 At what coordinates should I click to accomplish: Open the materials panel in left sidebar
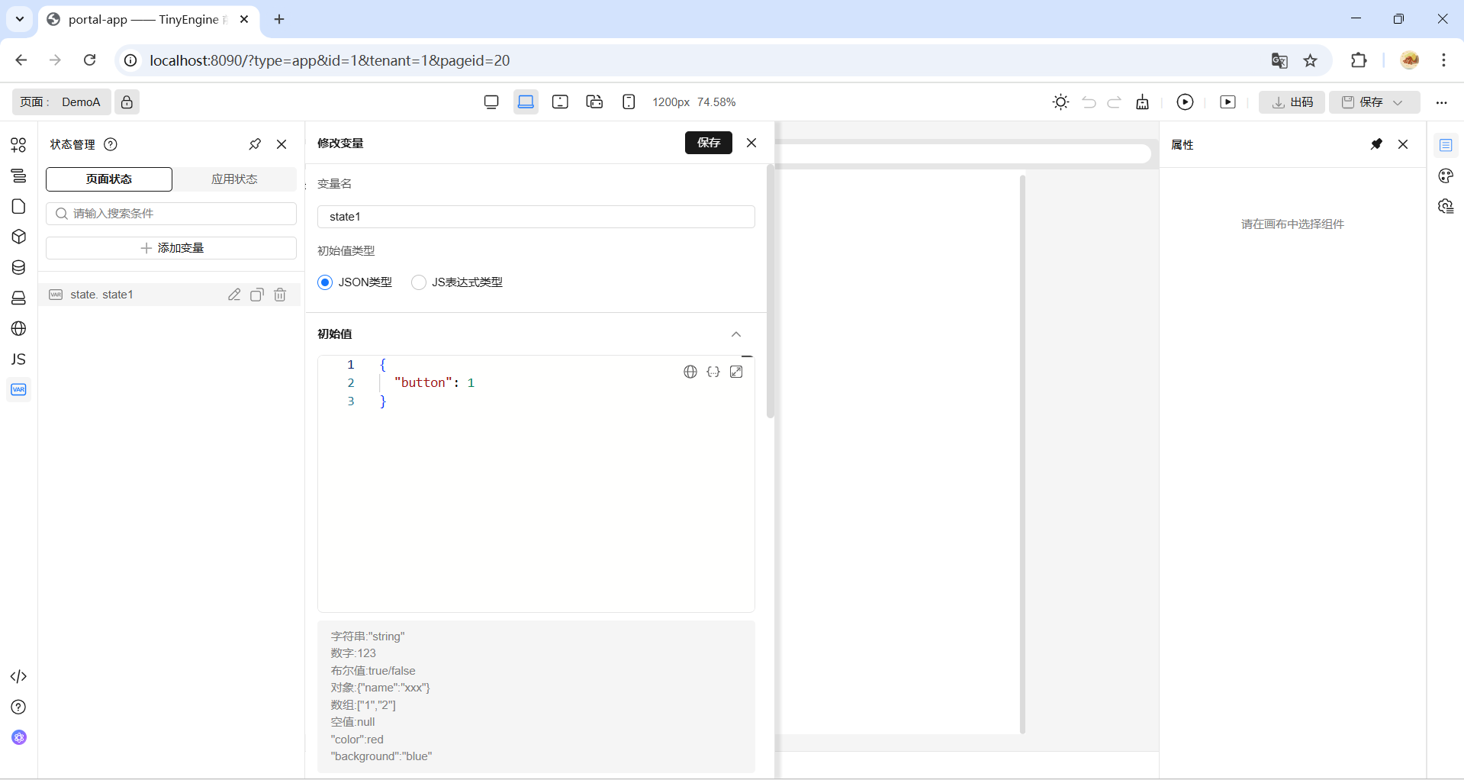point(18,145)
